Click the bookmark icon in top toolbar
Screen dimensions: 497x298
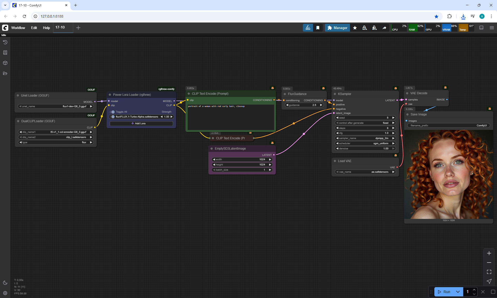[318, 28]
